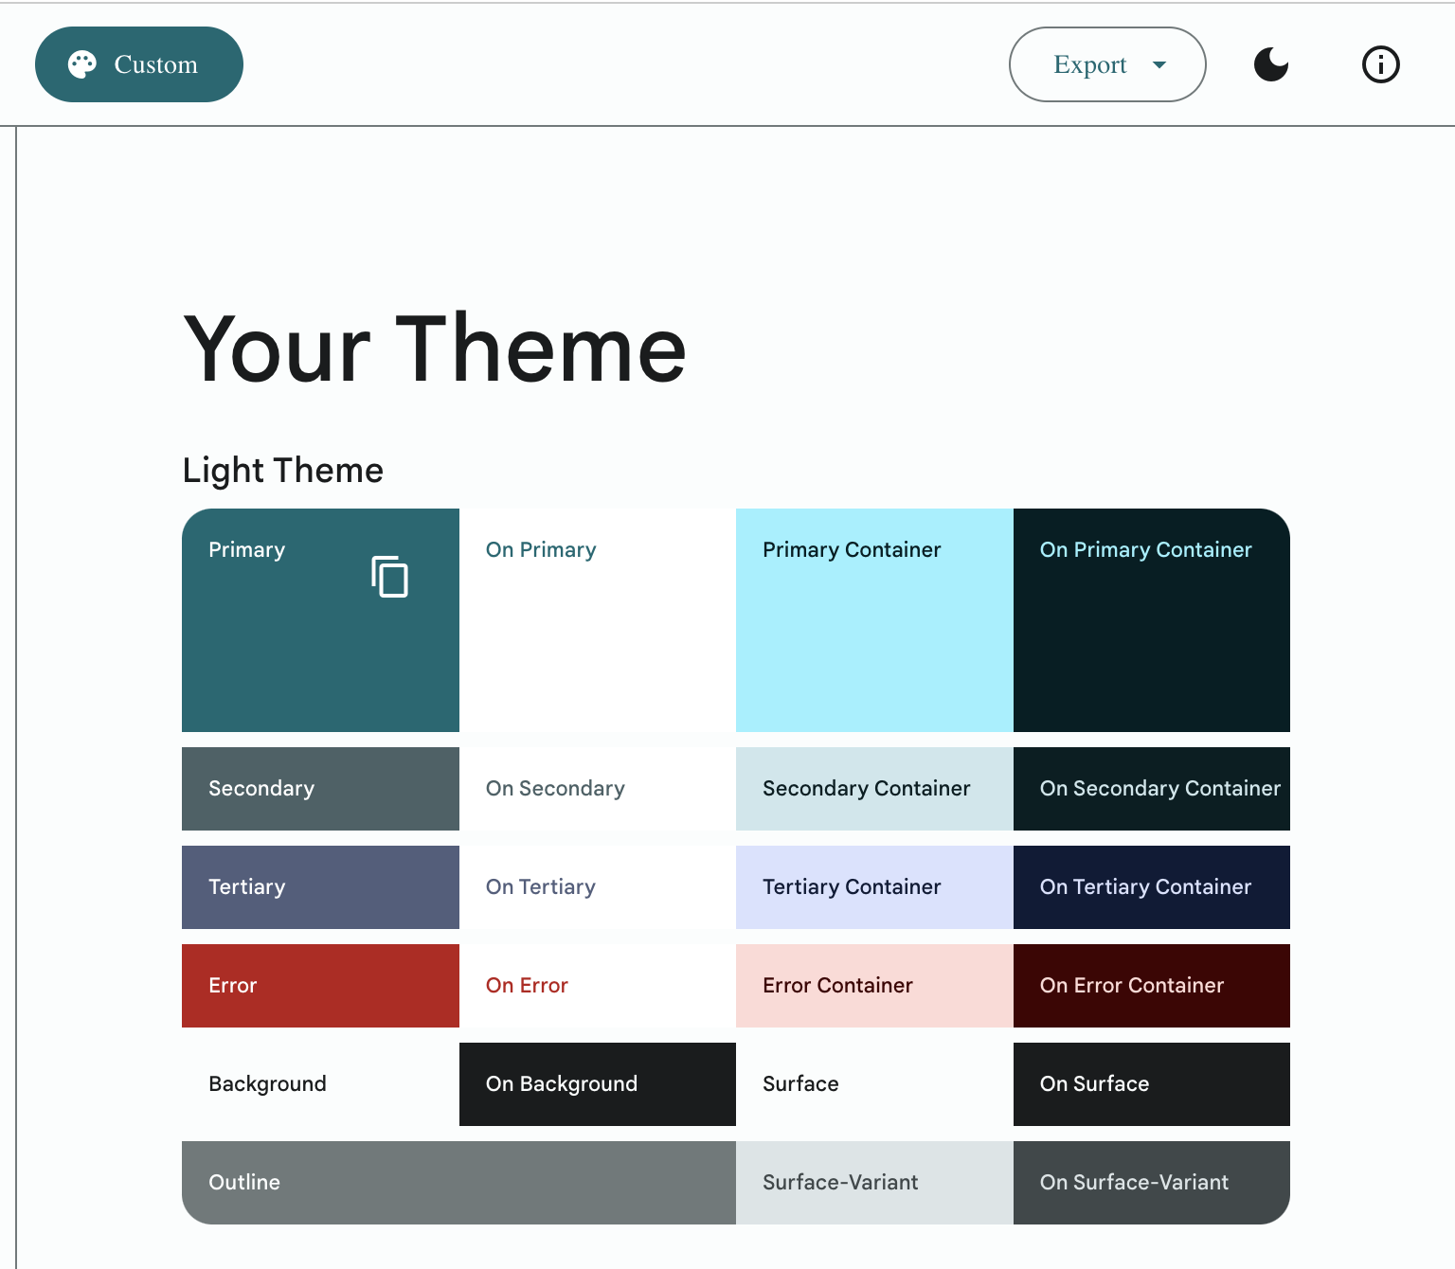Open the Export menu
The height and width of the screenshot is (1269, 1455).
(x=1090, y=64)
